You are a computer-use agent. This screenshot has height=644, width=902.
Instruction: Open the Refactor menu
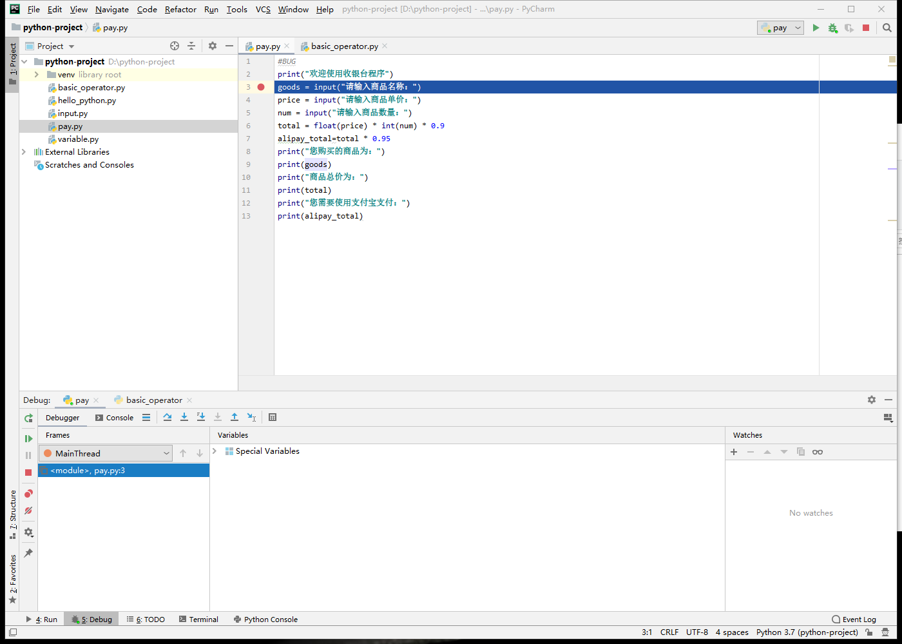tap(180, 9)
